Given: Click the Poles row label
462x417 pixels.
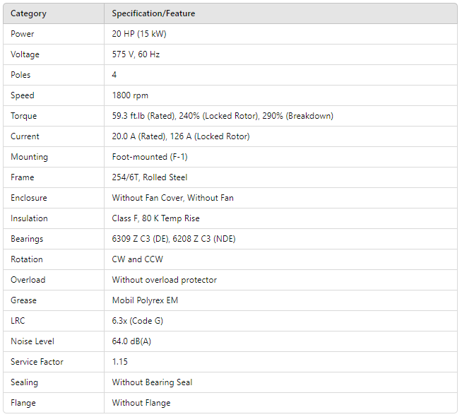Looking at the screenshot, I should pyautogui.click(x=21, y=75).
